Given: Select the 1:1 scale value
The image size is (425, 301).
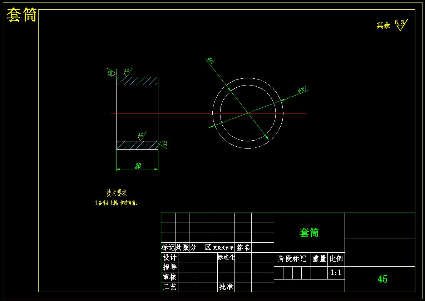Looking at the screenshot, I should (336, 272).
